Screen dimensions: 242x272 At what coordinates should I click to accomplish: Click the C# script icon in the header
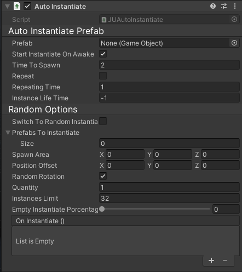17,7
